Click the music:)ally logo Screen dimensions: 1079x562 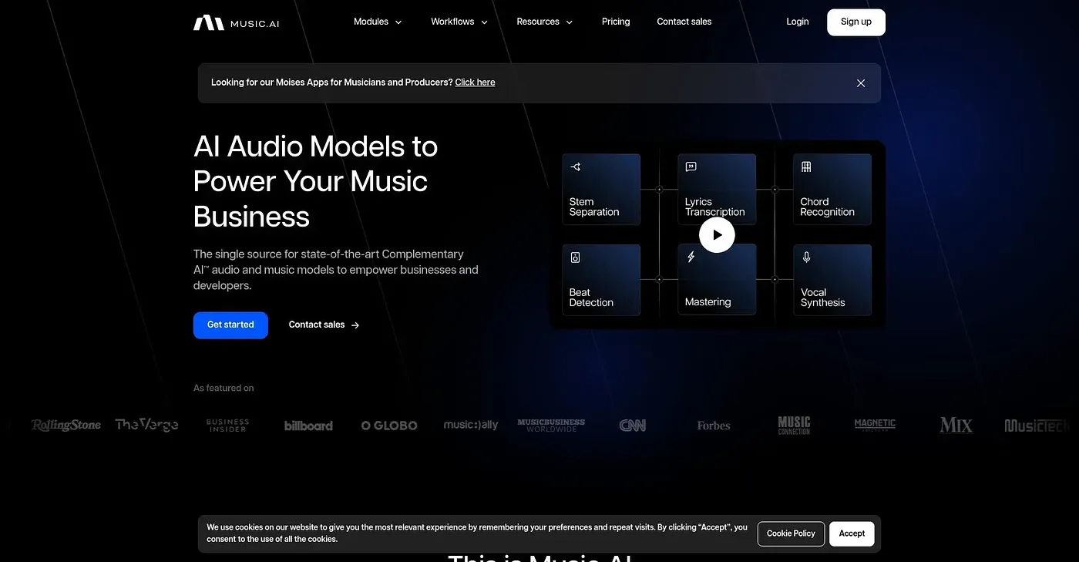click(471, 425)
